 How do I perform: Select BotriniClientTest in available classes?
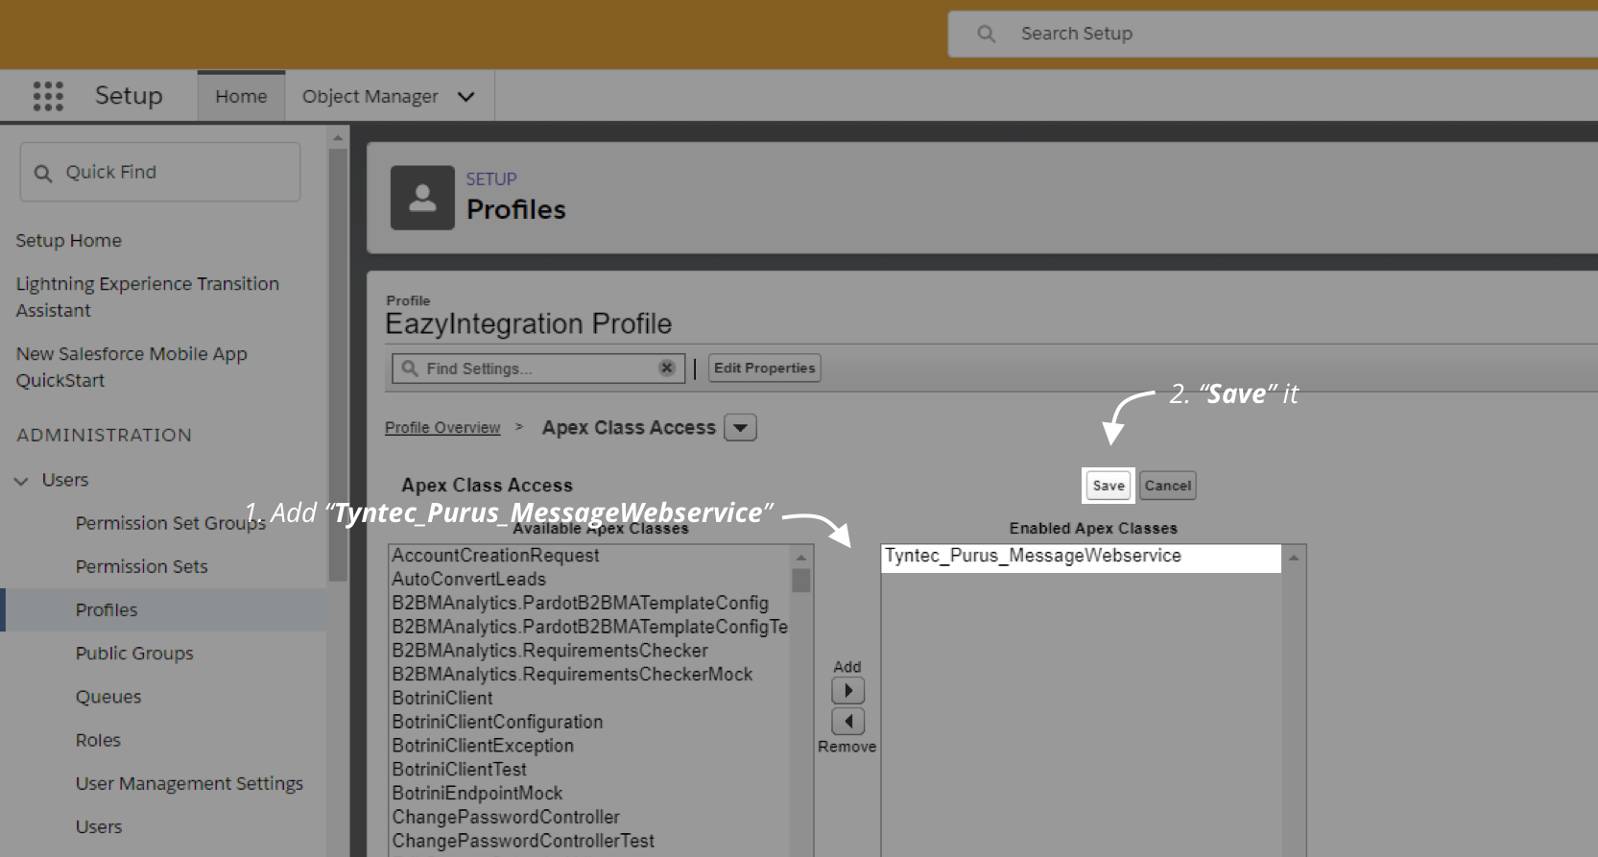pyautogui.click(x=459, y=770)
